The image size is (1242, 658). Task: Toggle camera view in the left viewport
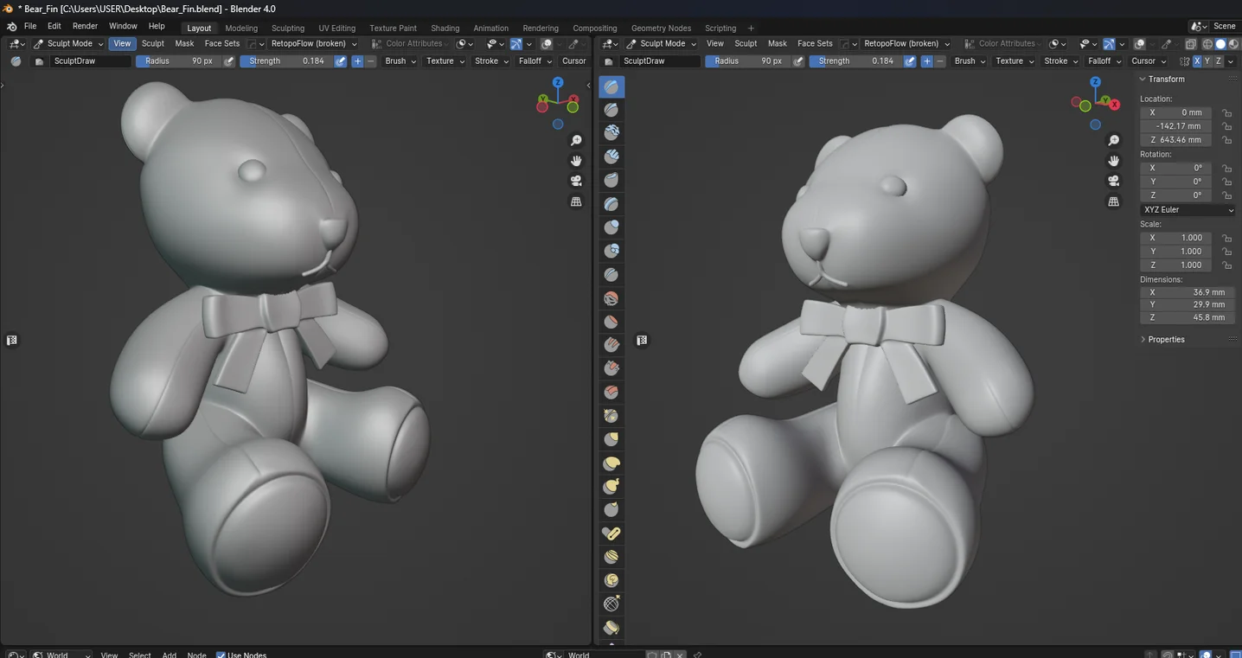tap(576, 181)
